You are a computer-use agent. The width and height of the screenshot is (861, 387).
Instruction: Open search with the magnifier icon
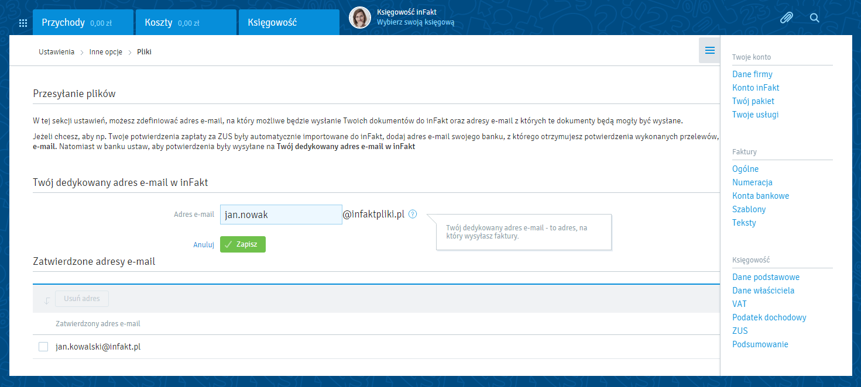click(814, 18)
